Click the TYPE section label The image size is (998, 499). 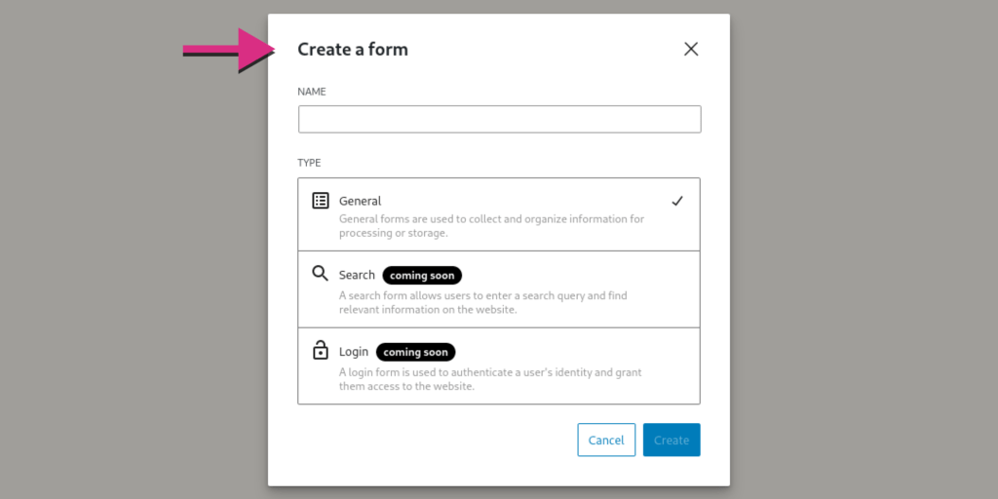[x=309, y=163]
